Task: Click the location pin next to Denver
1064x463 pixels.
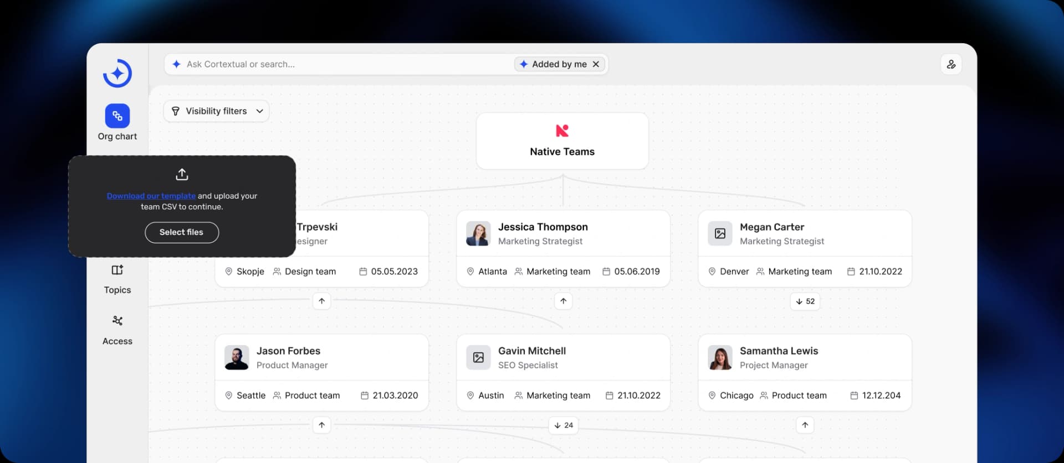Action: [712, 272]
